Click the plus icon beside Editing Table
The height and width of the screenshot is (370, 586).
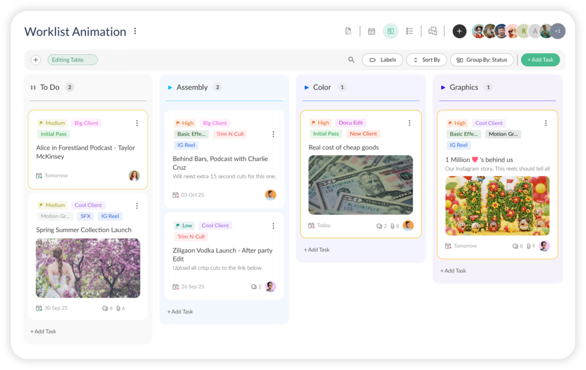tap(35, 60)
